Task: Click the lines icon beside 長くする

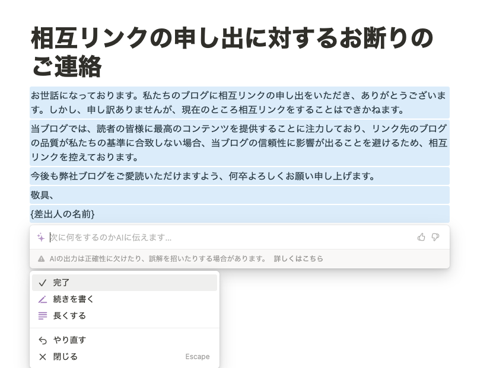Action: [x=43, y=316]
